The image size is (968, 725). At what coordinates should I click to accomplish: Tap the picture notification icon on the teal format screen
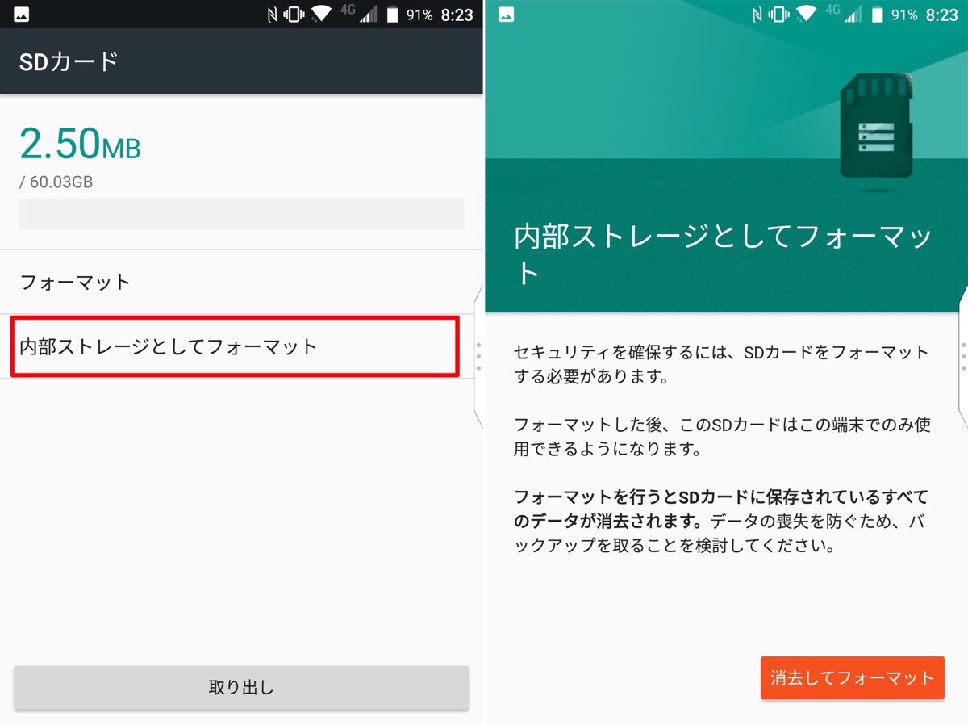point(506,15)
